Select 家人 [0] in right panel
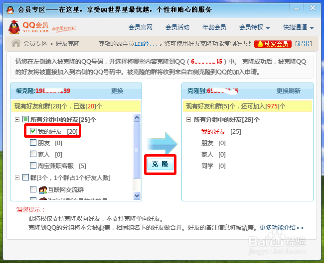The width and height of the screenshot is (324, 263). click(x=213, y=154)
